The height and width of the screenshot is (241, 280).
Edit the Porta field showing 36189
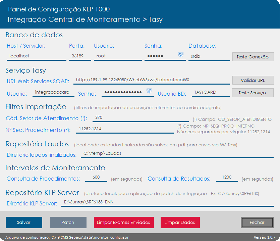point(80,56)
